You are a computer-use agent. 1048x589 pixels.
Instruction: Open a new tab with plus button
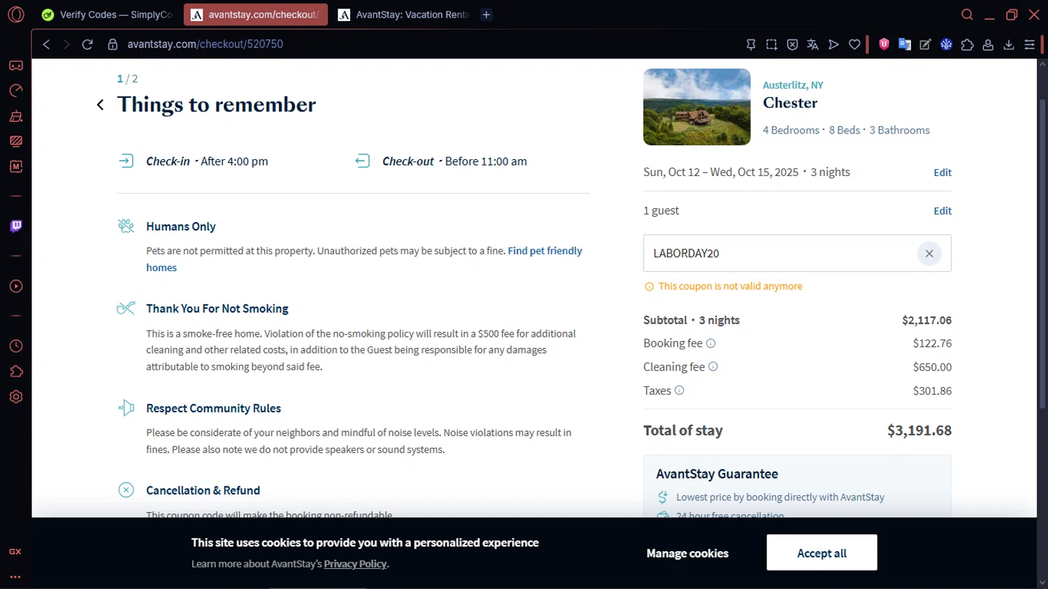click(x=486, y=15)
